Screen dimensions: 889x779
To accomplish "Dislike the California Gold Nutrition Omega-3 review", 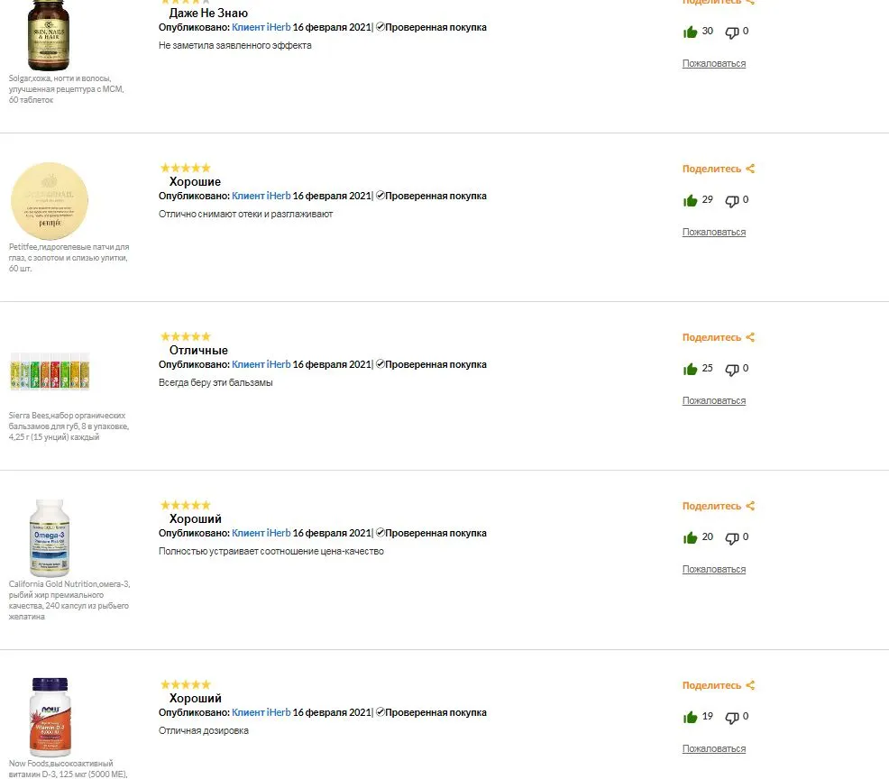I will pos(732,538).
